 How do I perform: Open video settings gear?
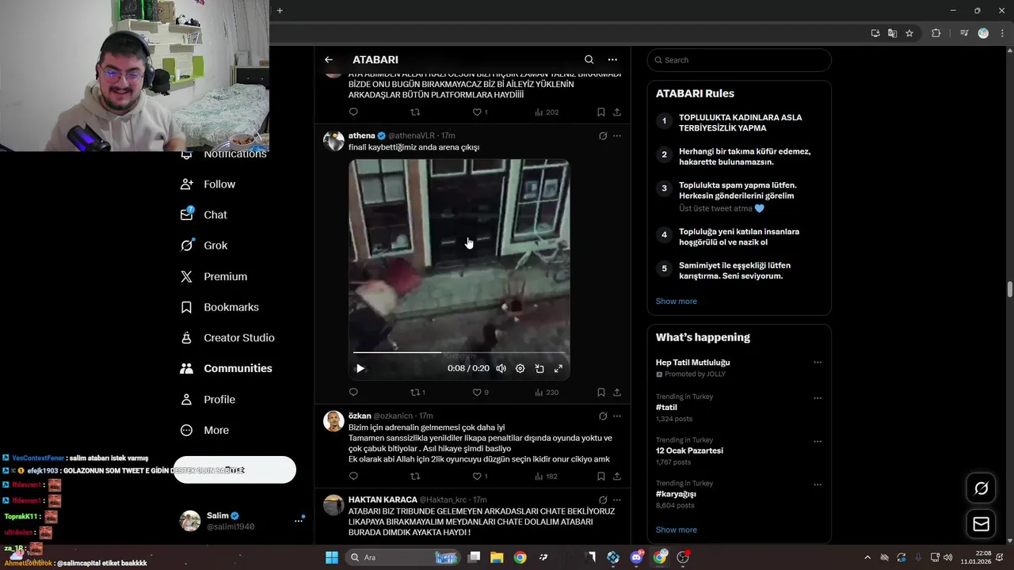pos(520,368)
